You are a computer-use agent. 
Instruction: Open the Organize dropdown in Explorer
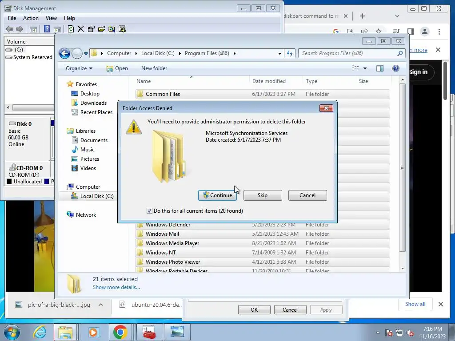click(79, 68)
